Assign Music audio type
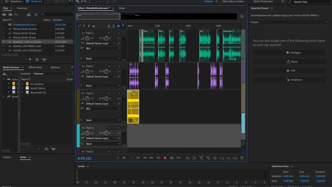 (x=290, y=62)
